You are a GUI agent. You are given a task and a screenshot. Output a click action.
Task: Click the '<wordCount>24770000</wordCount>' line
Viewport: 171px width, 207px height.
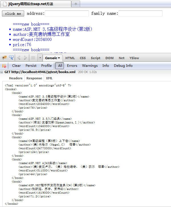click(45, 148)
